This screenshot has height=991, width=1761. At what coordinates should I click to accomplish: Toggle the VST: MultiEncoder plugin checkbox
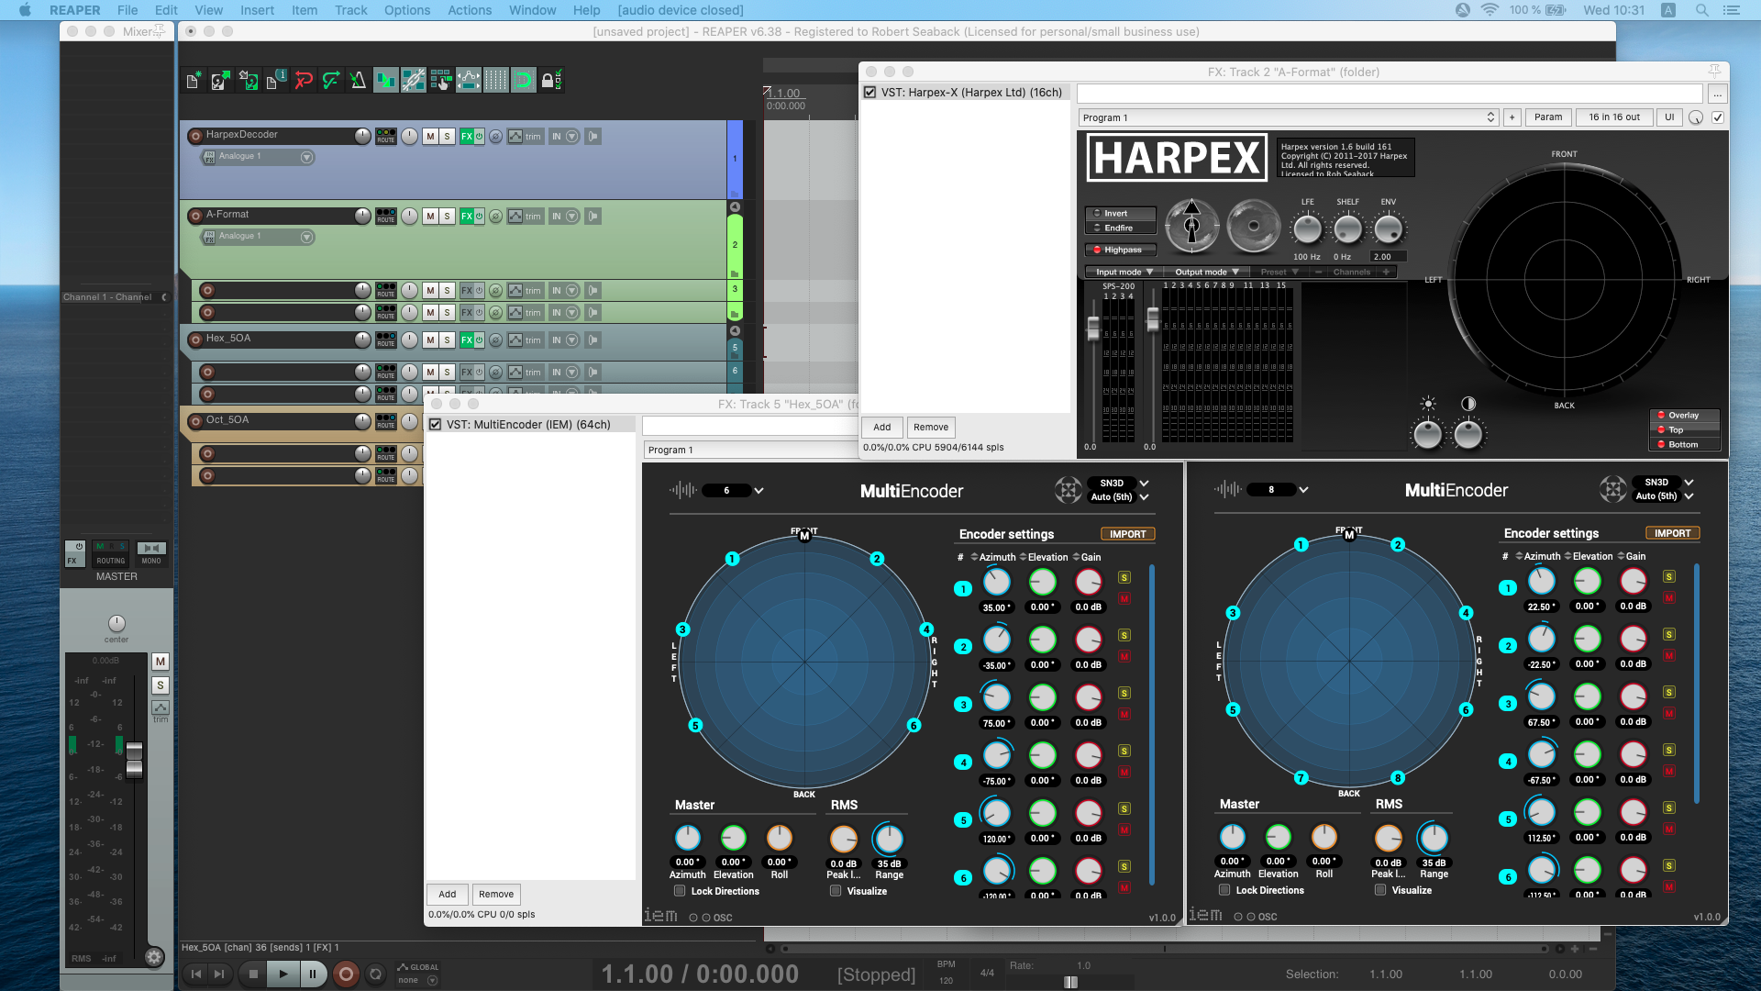436,425
